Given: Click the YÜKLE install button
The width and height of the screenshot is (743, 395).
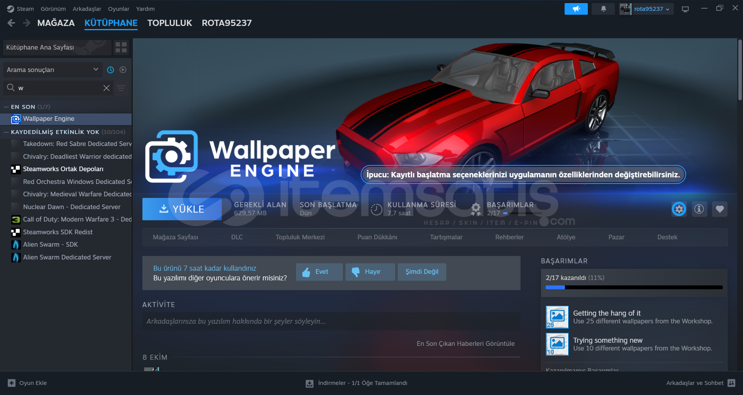Looking at the screenshot, I should coord(181,209).
